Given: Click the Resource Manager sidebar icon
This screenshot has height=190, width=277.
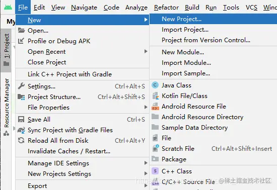Looking at the screenshot, I should click(7, 133).
